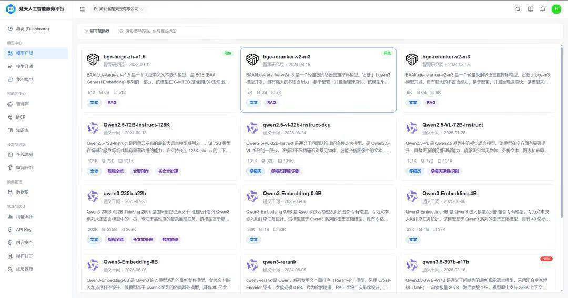568x298 pixels.
Task: Click the RAG tag on bge-large-zh-v1.5 card
Action: pos(112,103)
